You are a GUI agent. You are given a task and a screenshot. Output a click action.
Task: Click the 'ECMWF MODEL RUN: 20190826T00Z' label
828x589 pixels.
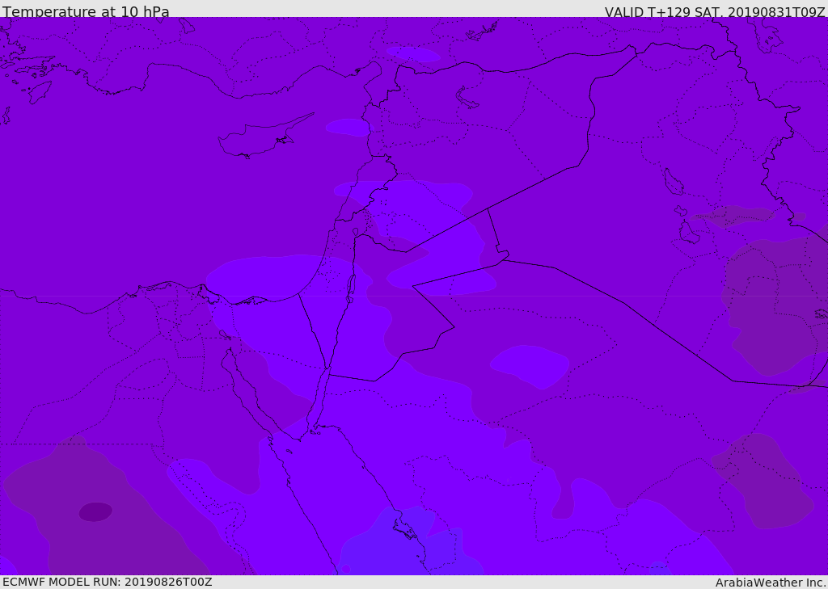[108, 583]
